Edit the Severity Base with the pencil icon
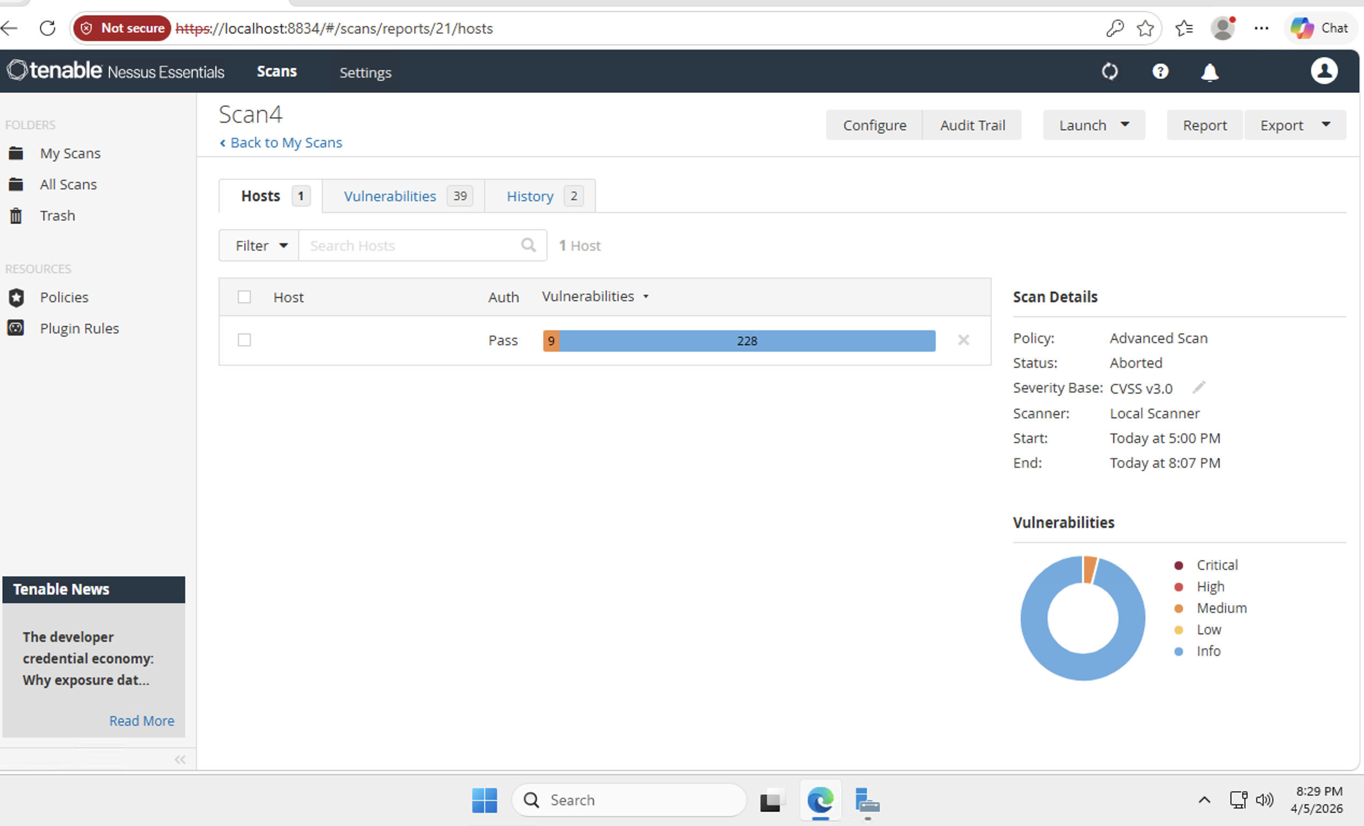This screenshot has height=826, width=1364. pos(1198,388)
